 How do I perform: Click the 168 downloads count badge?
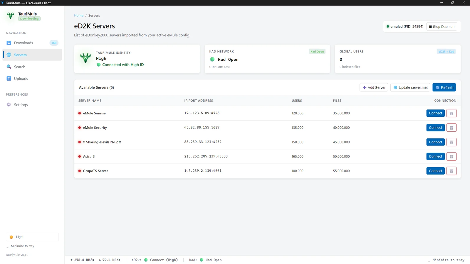point(54,43)
